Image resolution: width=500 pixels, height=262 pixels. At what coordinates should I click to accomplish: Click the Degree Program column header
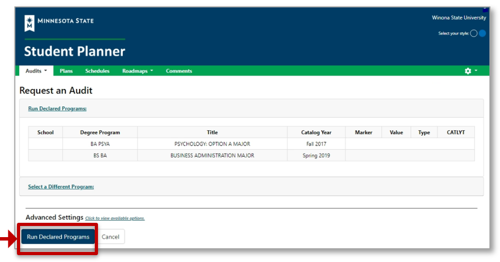click(100, 132)
